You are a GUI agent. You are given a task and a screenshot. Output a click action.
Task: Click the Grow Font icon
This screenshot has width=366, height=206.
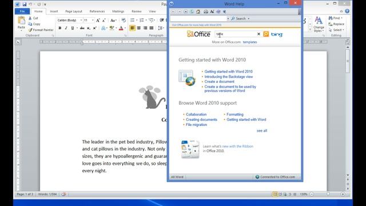98,21
